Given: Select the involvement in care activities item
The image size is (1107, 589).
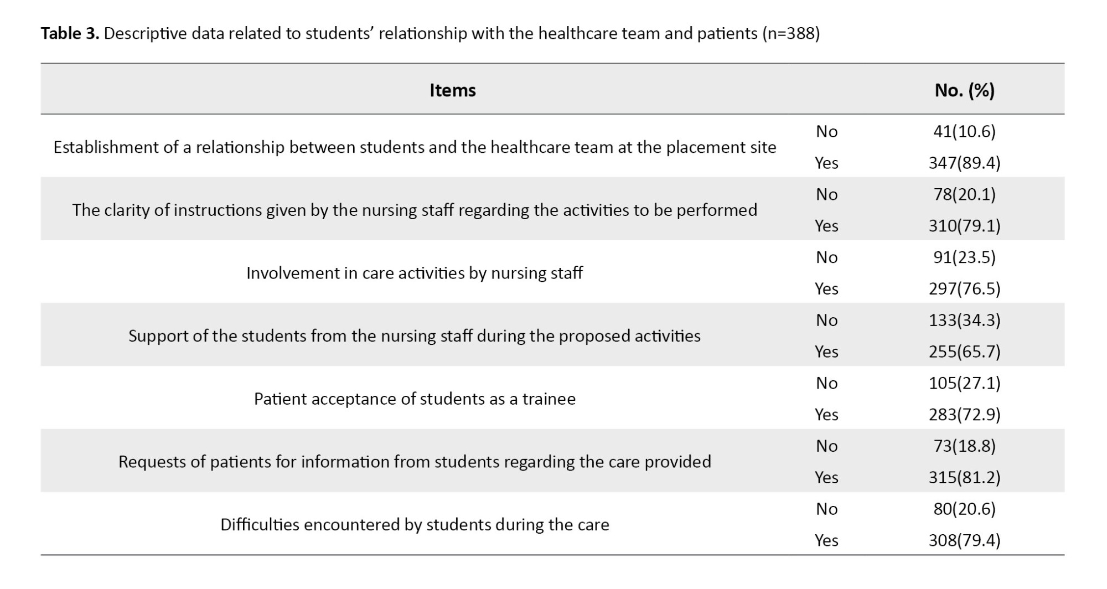Looking at the screenshot, I should pos(415,273).
